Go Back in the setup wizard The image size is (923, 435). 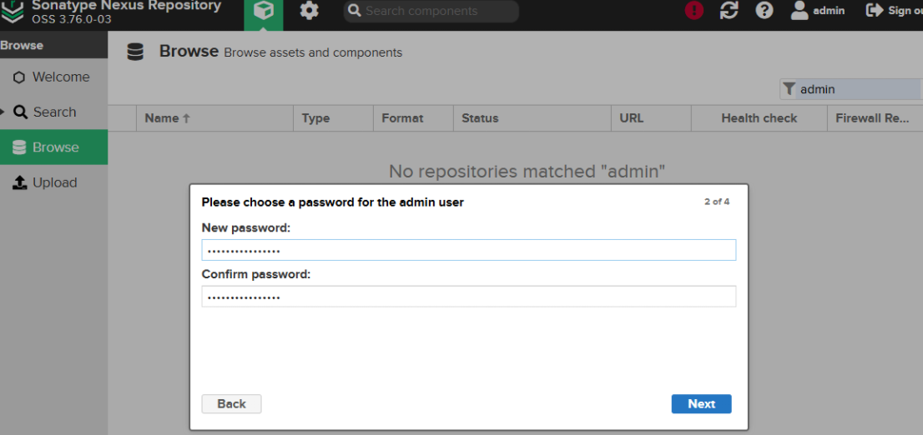coord(231,404)
